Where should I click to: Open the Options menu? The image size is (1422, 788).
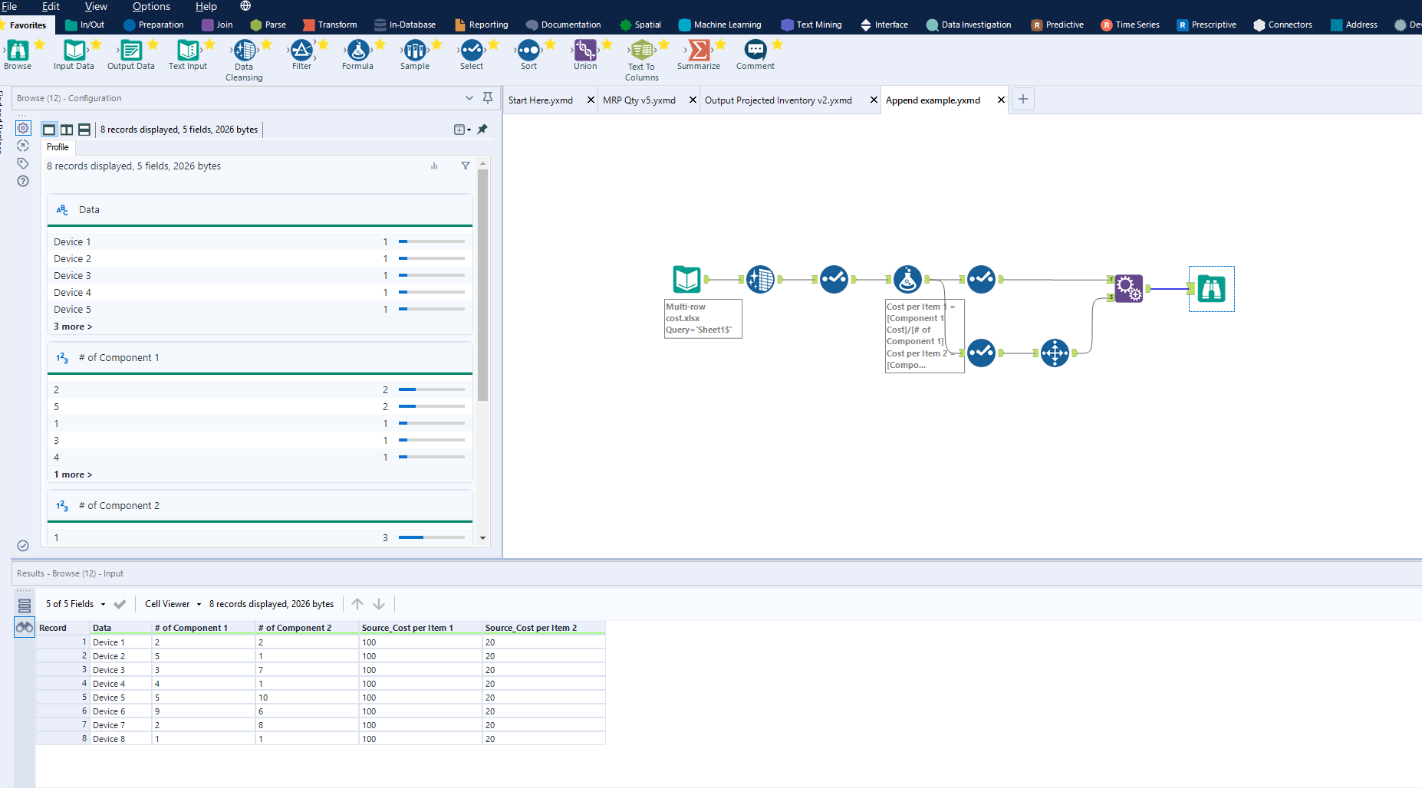(x=151, y=7)
